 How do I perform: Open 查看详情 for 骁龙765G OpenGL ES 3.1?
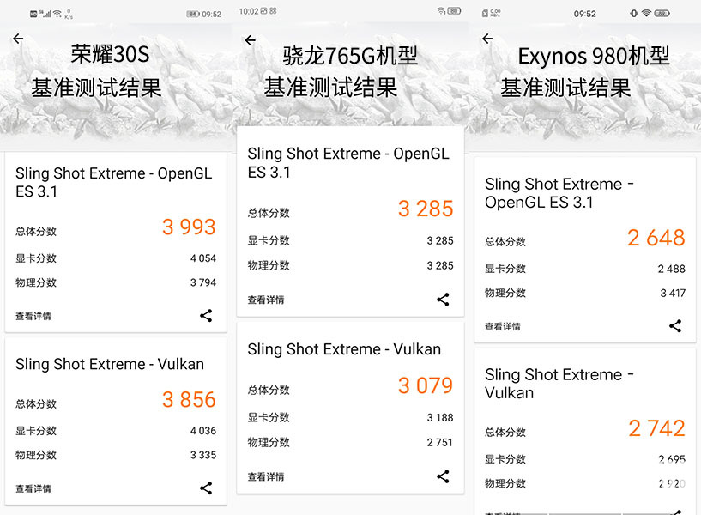pos(266,300)
